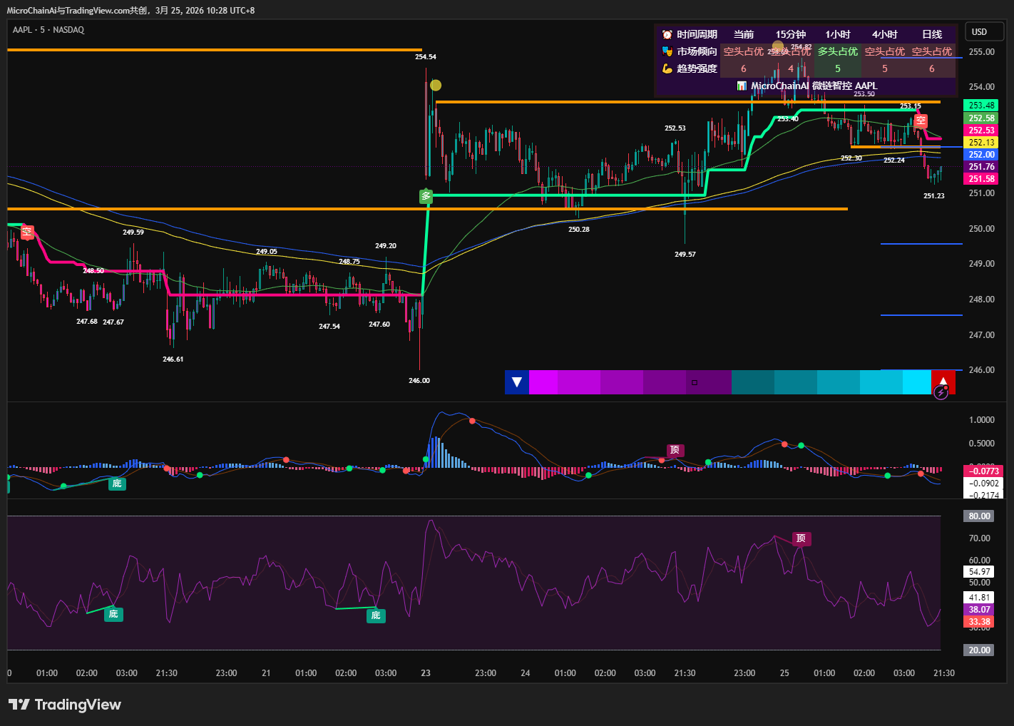Click the theater masks icon beside 市场倾向

pos(667,51)
